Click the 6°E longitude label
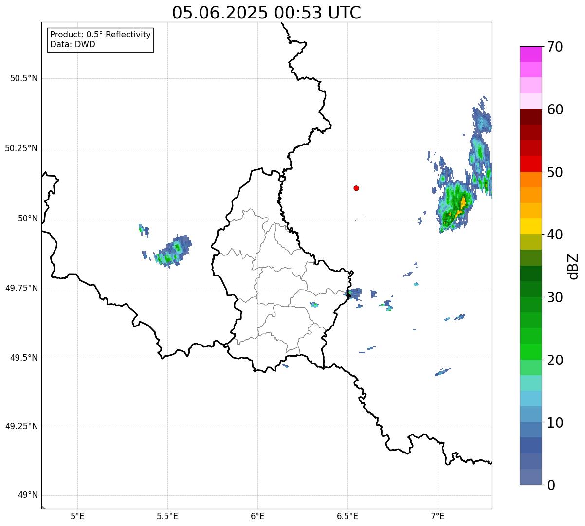 [257, 516]
